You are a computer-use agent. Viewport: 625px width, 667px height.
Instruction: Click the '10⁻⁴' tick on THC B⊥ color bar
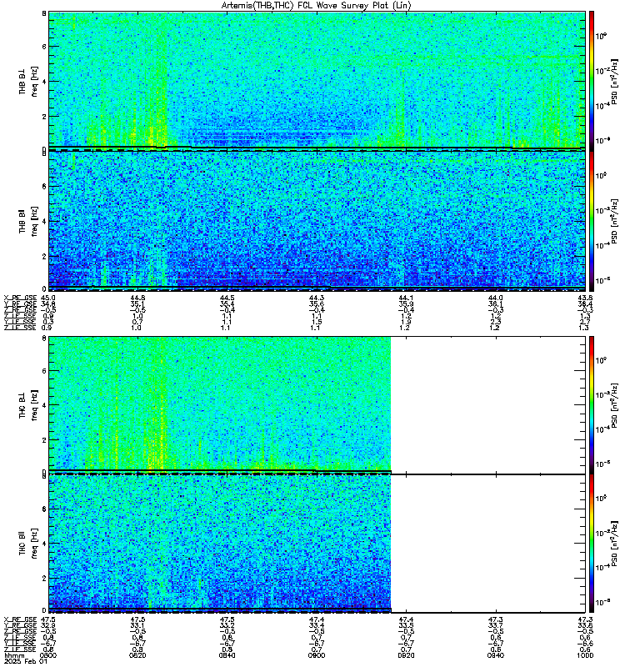pyautogui.click(x=602, y=429)
